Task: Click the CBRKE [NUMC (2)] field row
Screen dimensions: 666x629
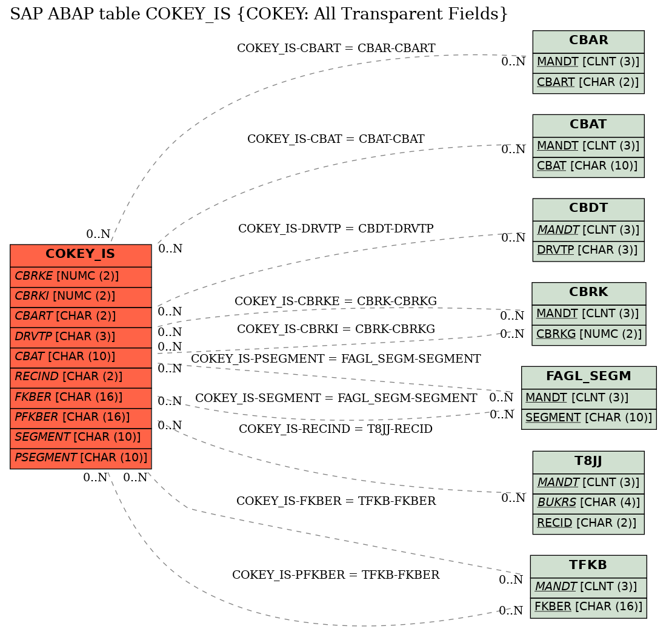Action: [x=81, y=277]
